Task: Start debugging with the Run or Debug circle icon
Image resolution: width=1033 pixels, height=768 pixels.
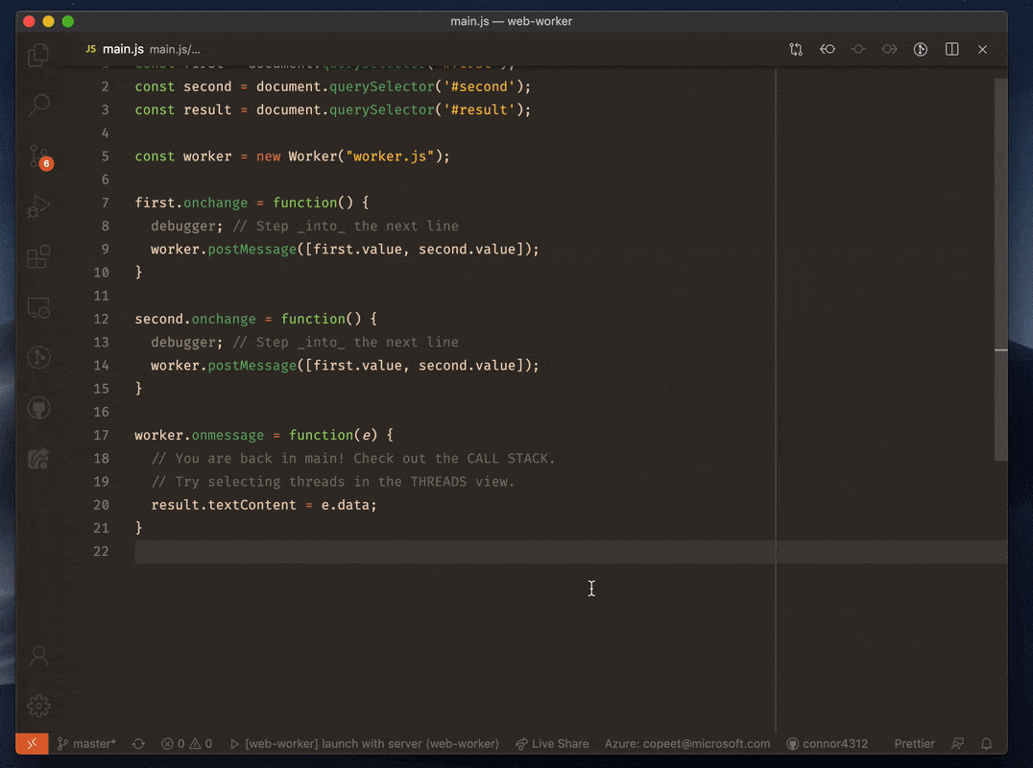Action: click(x=920, y=49)
